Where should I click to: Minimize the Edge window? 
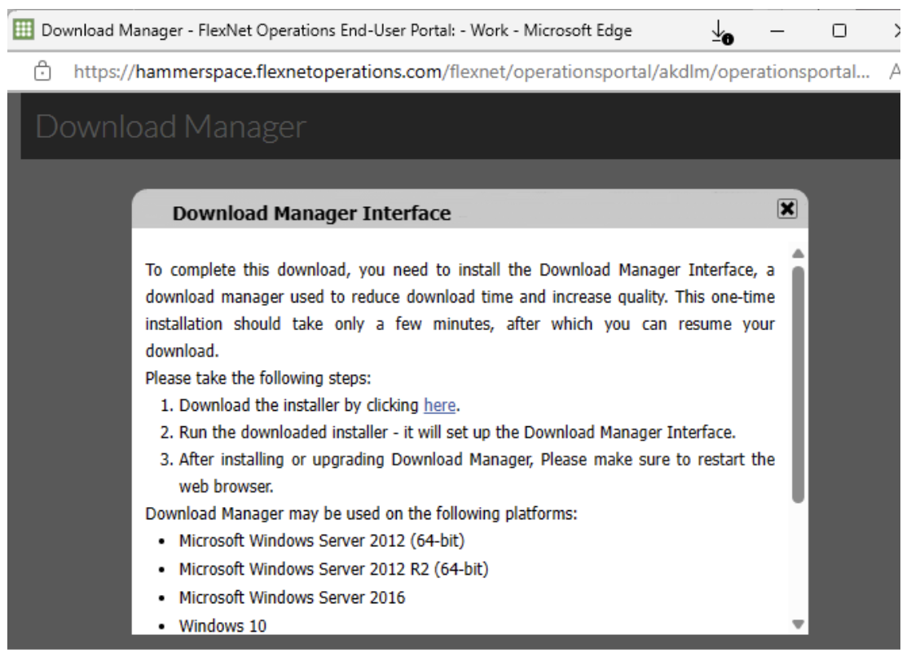pyautogui.click(x=777, y=31)
